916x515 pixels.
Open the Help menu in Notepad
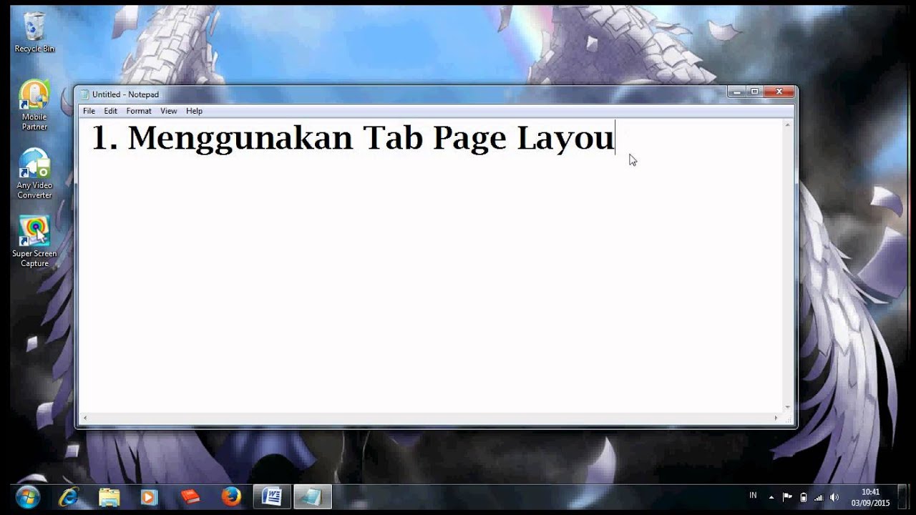[194, 111]
